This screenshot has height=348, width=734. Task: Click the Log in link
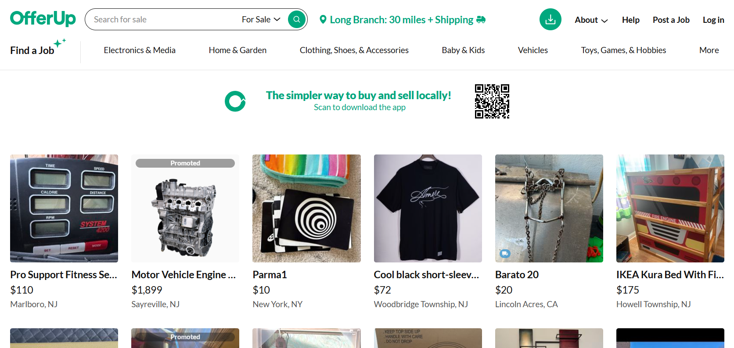pyautogui.click(x=713, y=20)
